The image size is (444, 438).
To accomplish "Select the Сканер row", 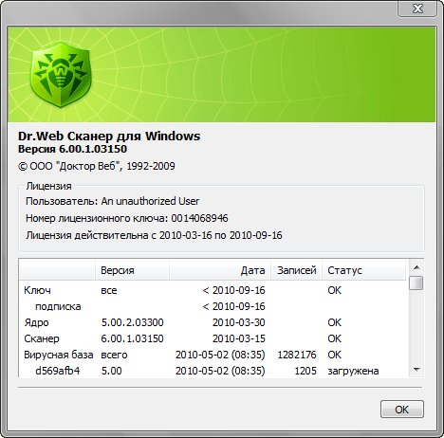I will pos(213,338).
